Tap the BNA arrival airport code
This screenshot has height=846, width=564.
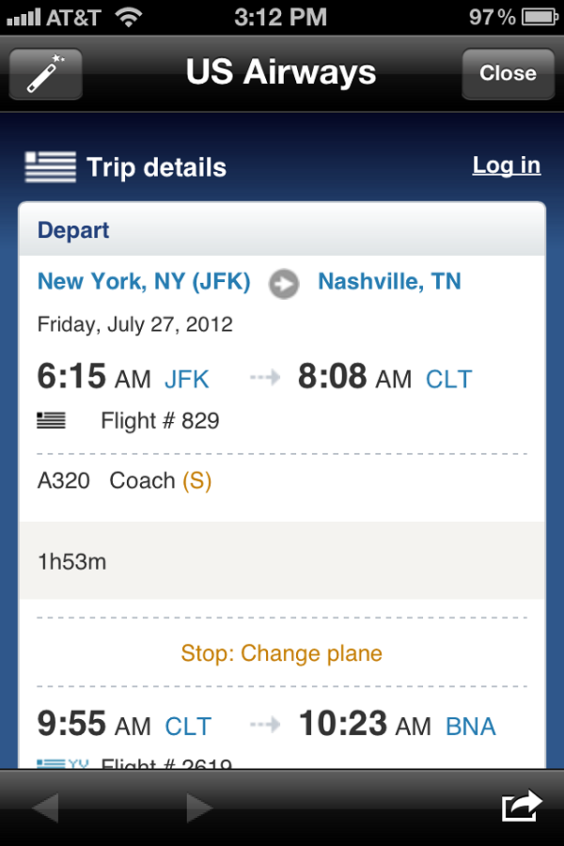471,727
